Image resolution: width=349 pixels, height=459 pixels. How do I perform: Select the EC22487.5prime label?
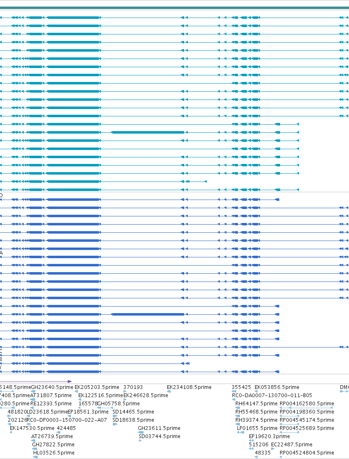click(292, 444)
